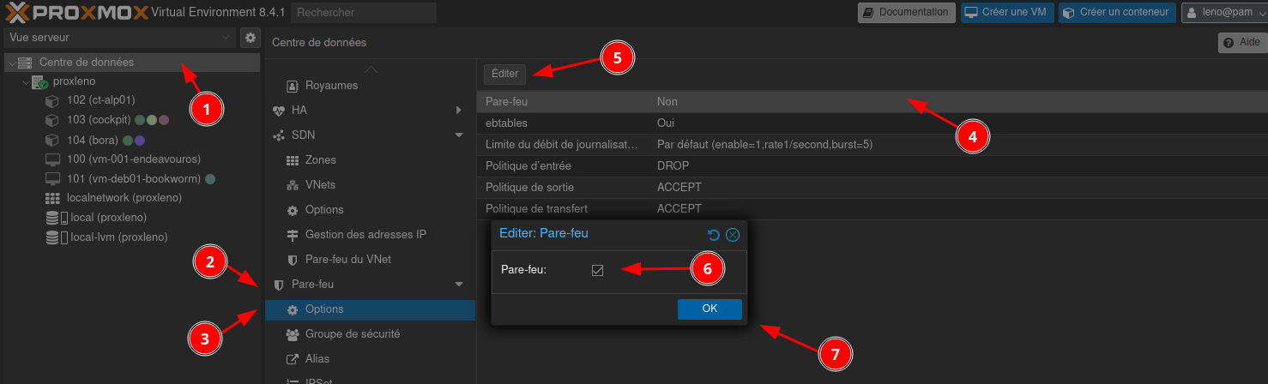Viewport: 1268px width, 384px height.
Task: Click the proxleno node server icon
Action: click(x=39, y=82)
